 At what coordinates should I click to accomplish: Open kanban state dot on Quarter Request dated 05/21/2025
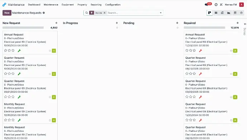tap(50, 97)
